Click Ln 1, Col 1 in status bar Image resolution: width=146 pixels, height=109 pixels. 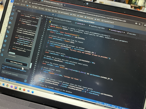tap(99, 103)
